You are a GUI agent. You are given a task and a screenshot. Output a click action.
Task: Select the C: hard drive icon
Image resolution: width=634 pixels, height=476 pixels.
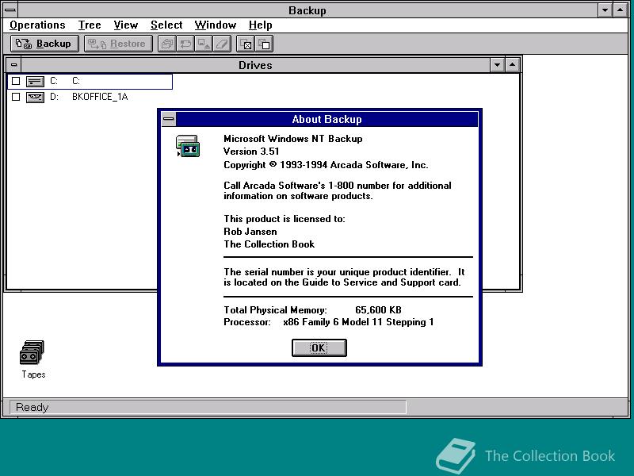point(35,82)
